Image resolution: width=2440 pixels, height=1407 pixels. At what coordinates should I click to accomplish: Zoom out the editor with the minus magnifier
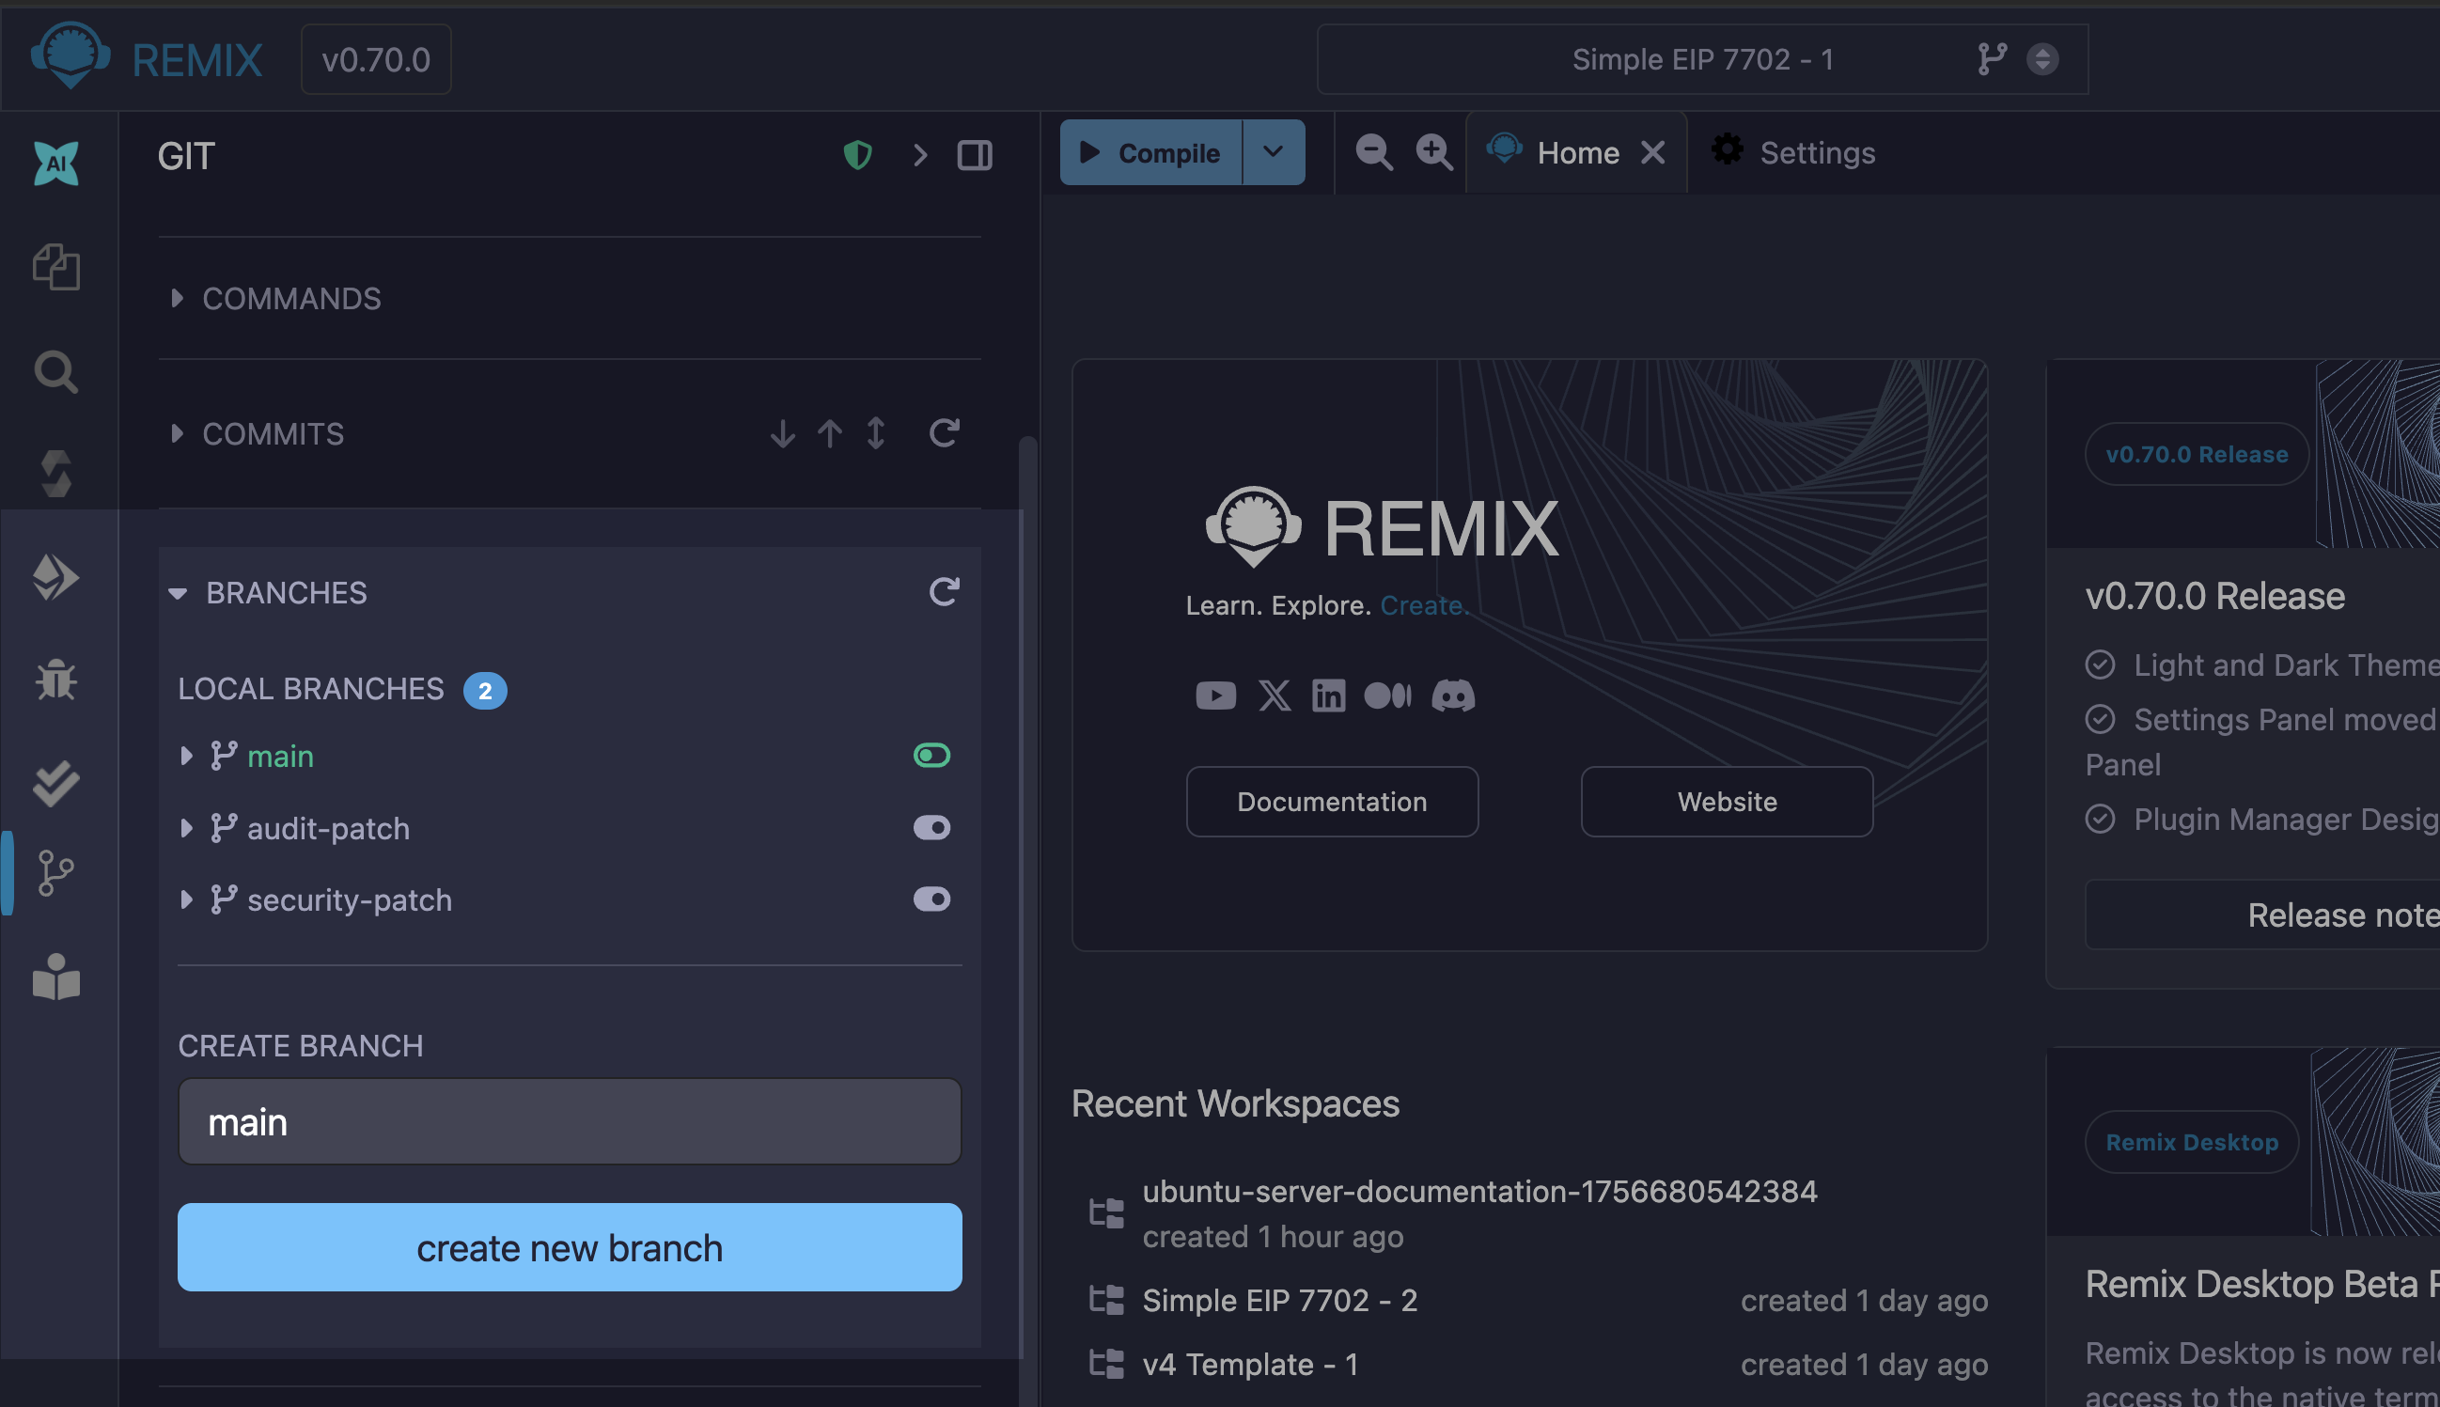(1374, 152)
